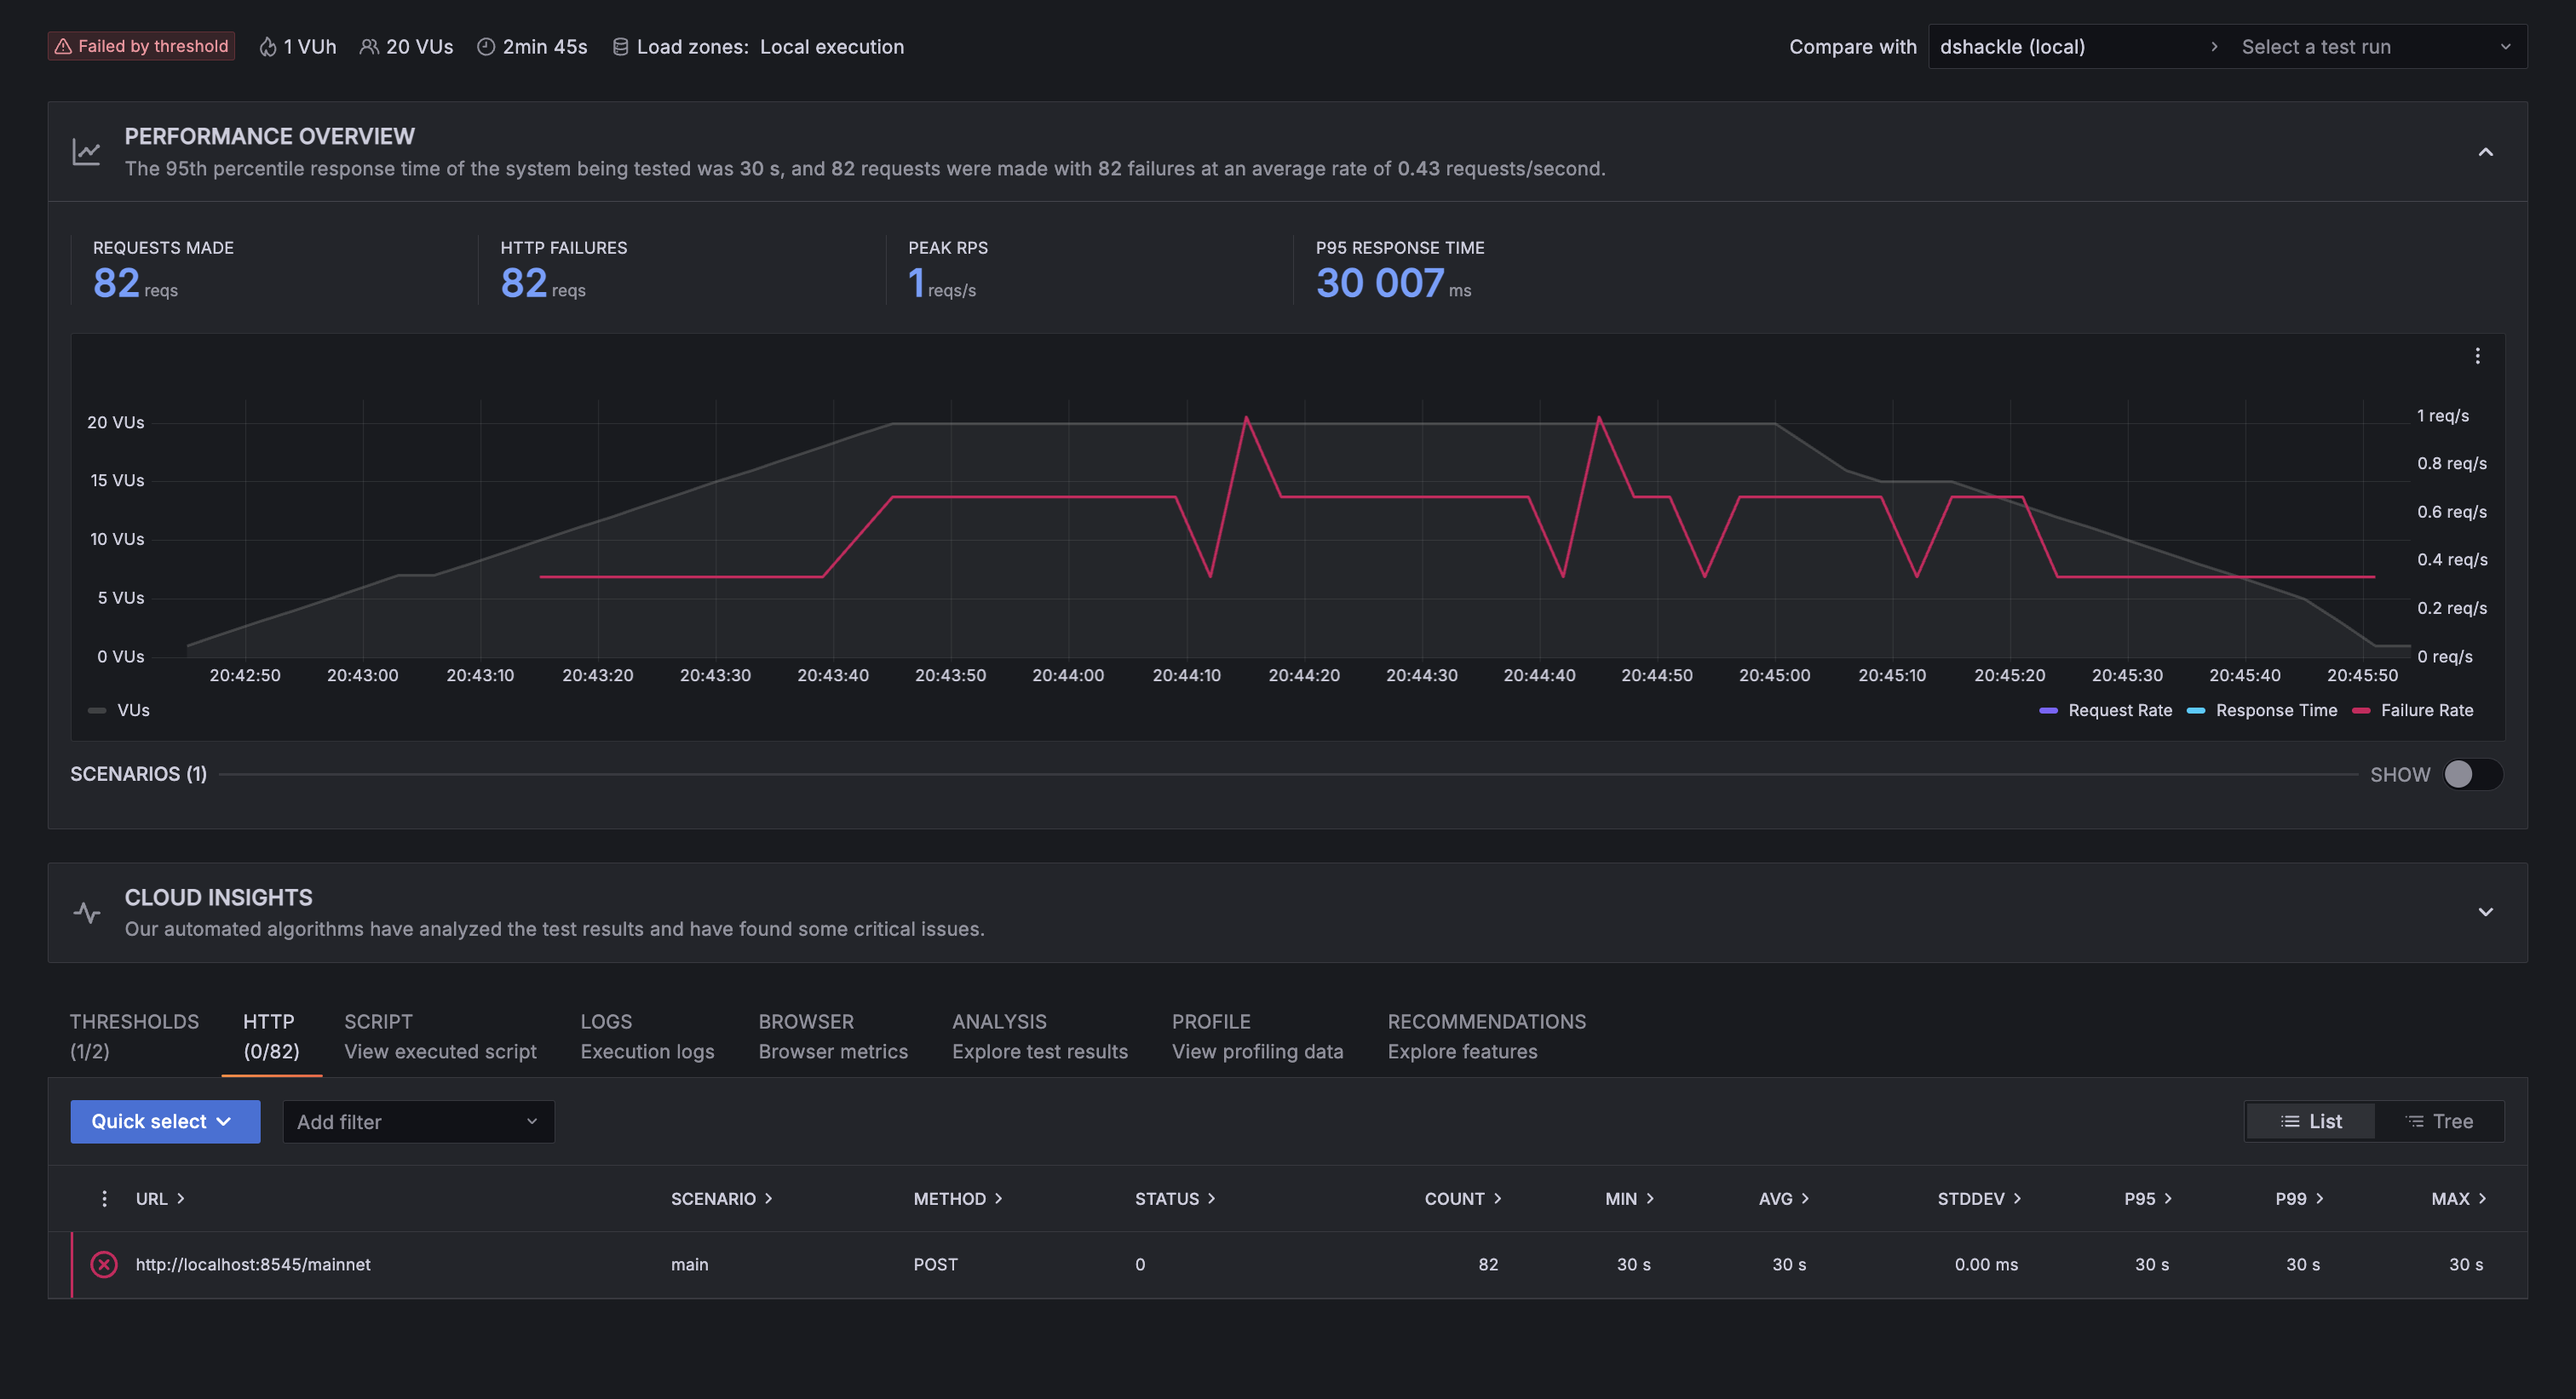Screen dimensions: 2576x1399
Task: Toggle the Scenarios SHOW switch
Action: (2471, 775)
